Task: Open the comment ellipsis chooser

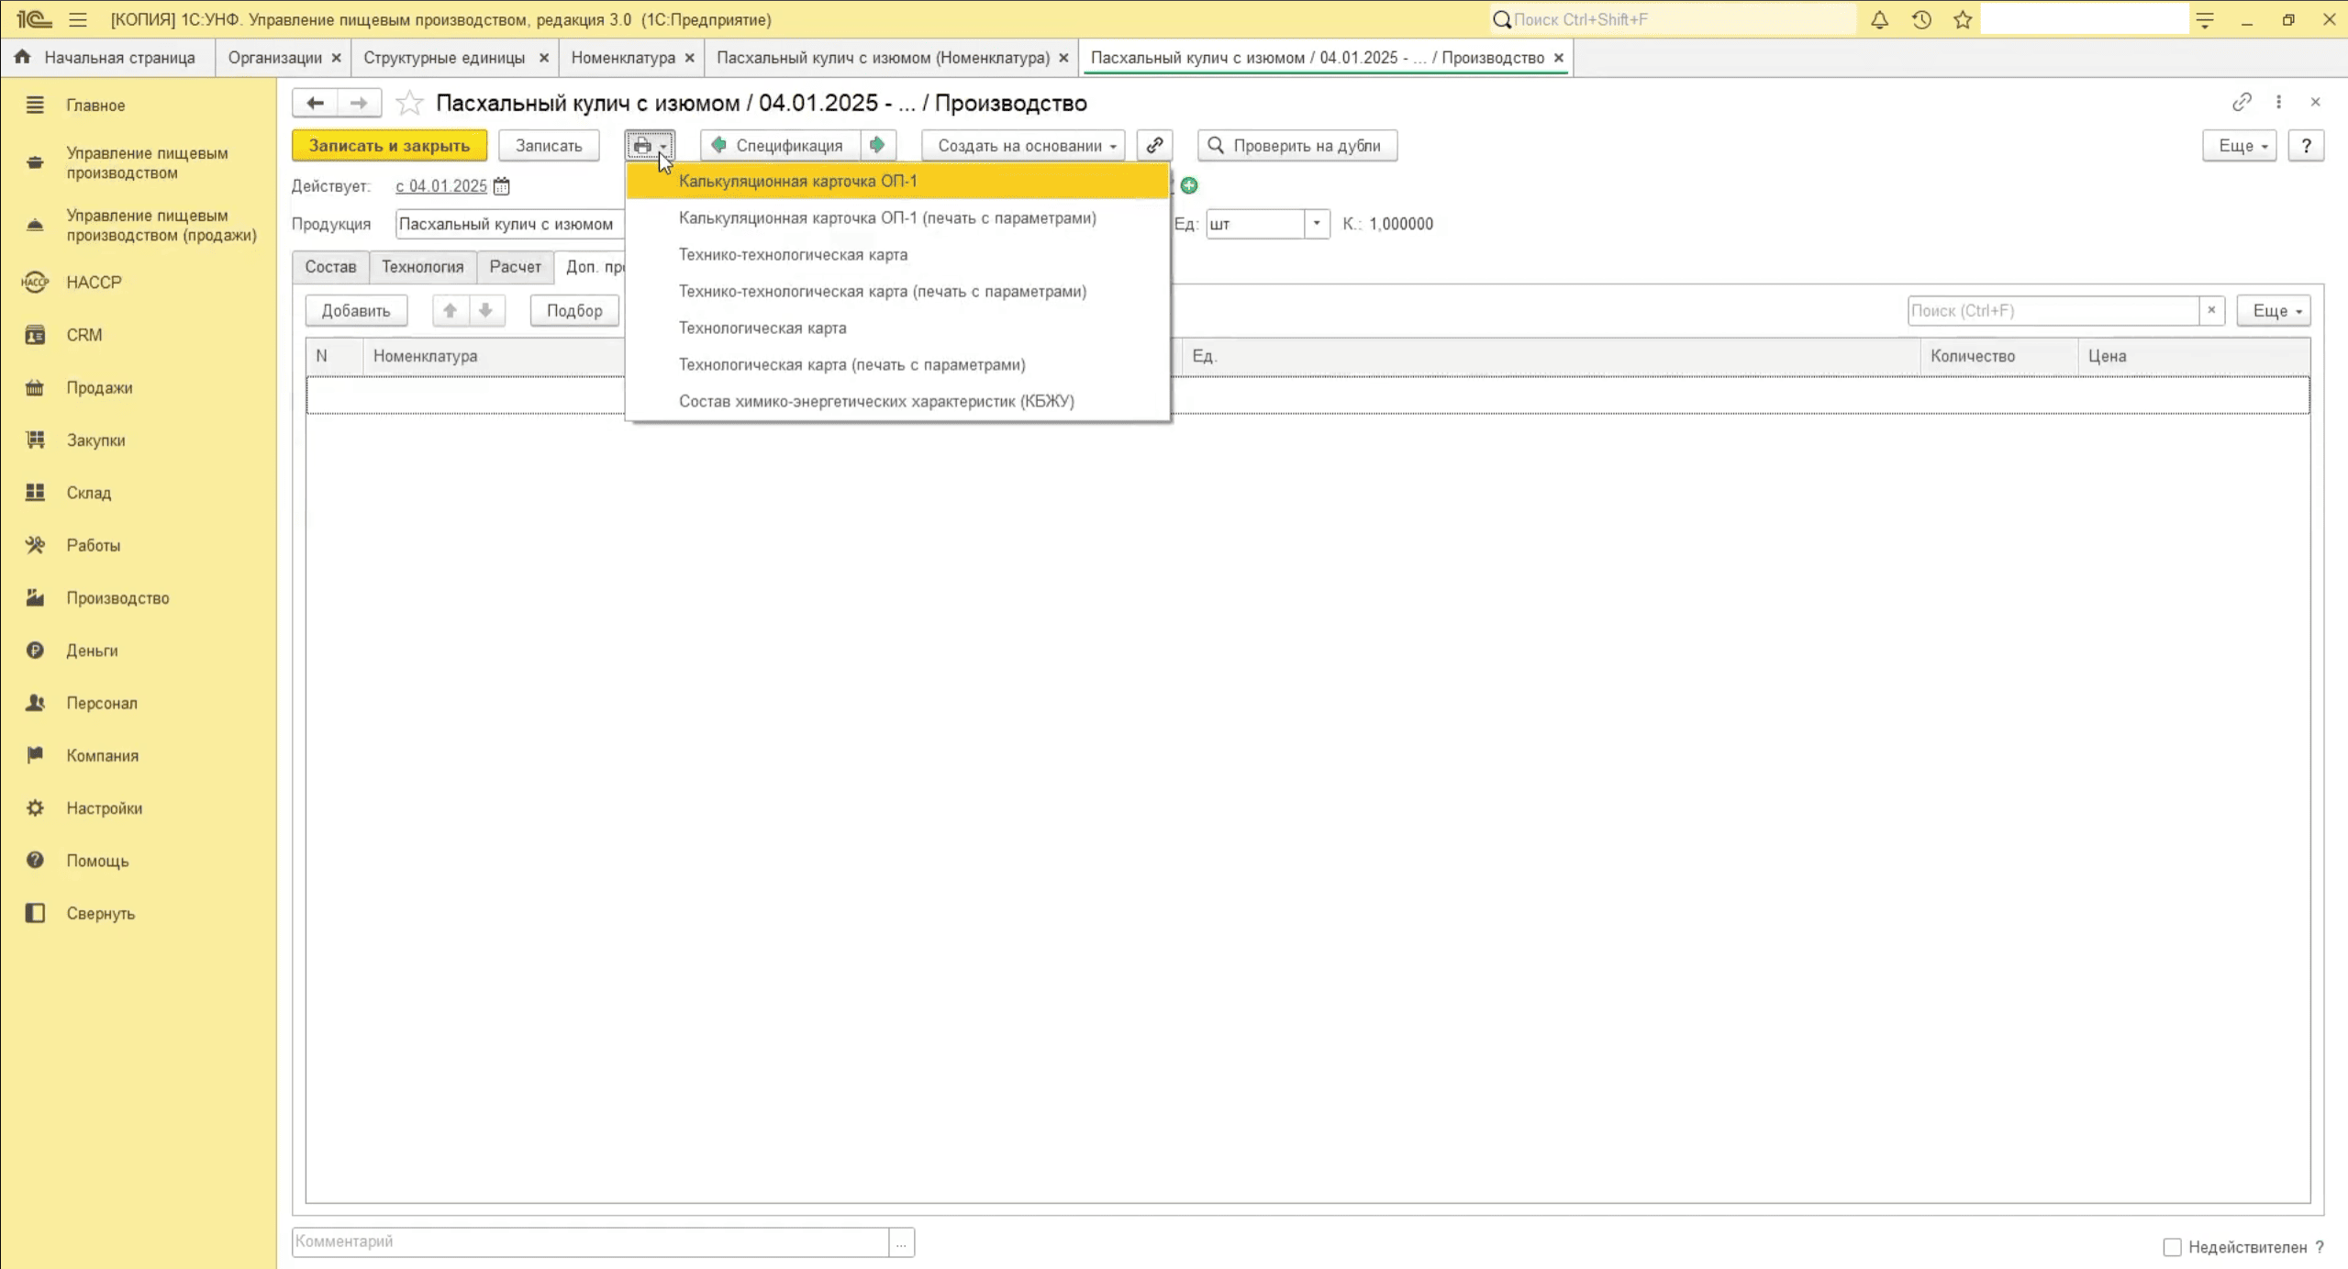Action: click(901, 1242)
